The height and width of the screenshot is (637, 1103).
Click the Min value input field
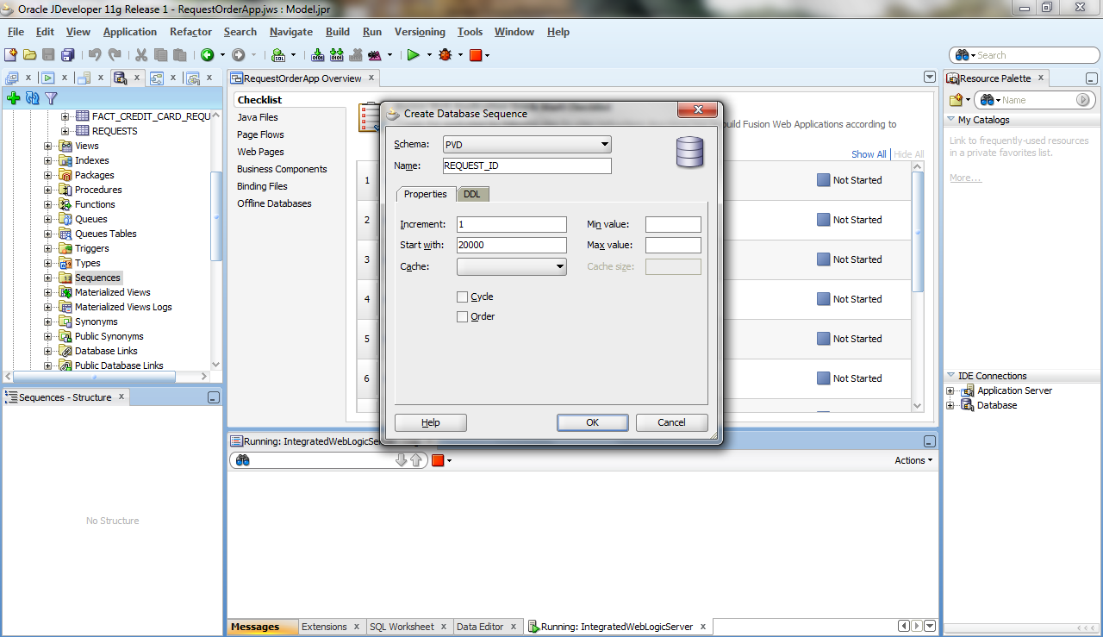click(x=673, y=224)
